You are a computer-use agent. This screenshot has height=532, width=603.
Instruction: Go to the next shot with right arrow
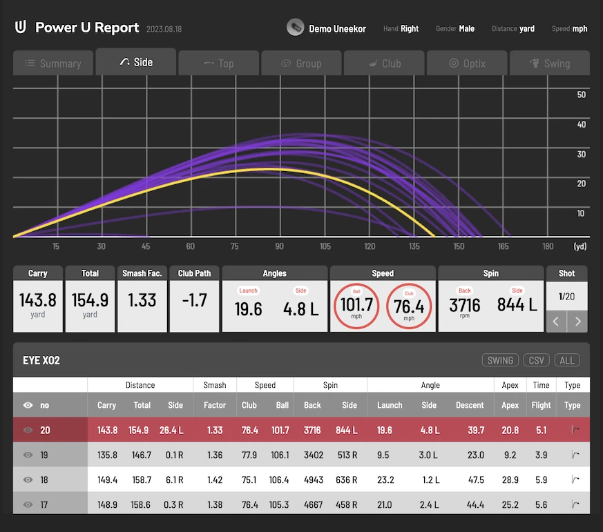pos(577,322)
